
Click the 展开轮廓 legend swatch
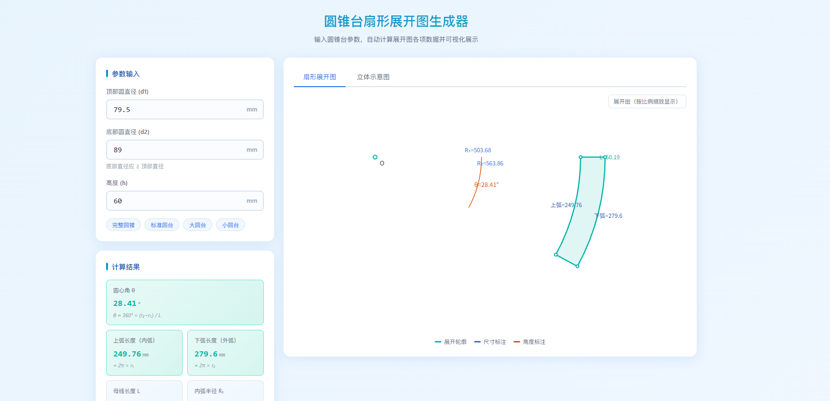pos(438,342)
